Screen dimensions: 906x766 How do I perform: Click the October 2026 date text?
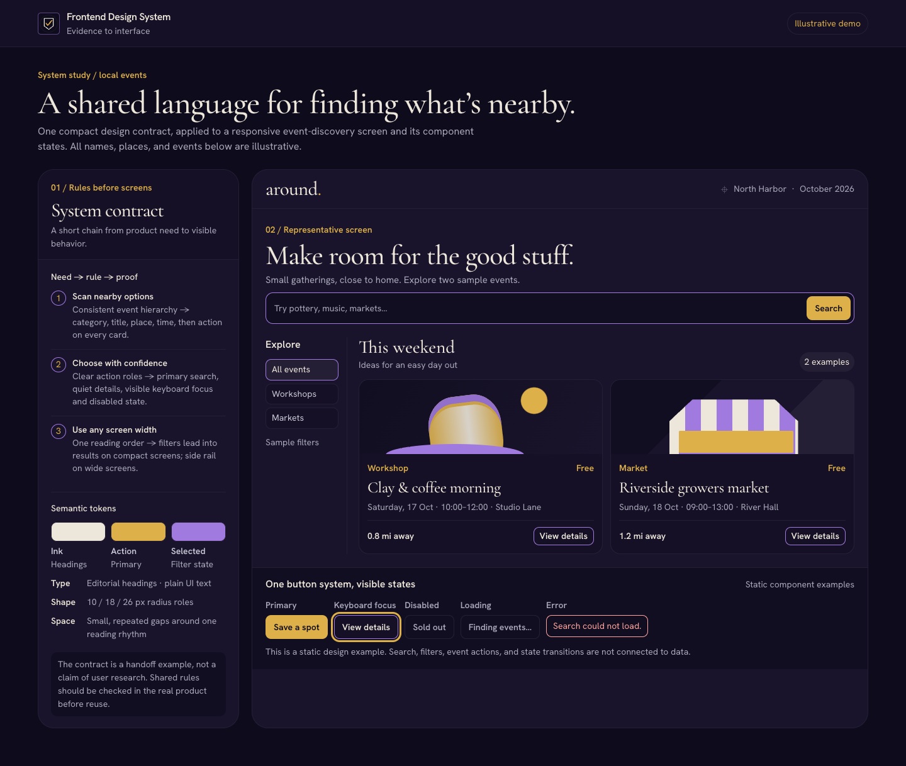(x=827, y=189)
